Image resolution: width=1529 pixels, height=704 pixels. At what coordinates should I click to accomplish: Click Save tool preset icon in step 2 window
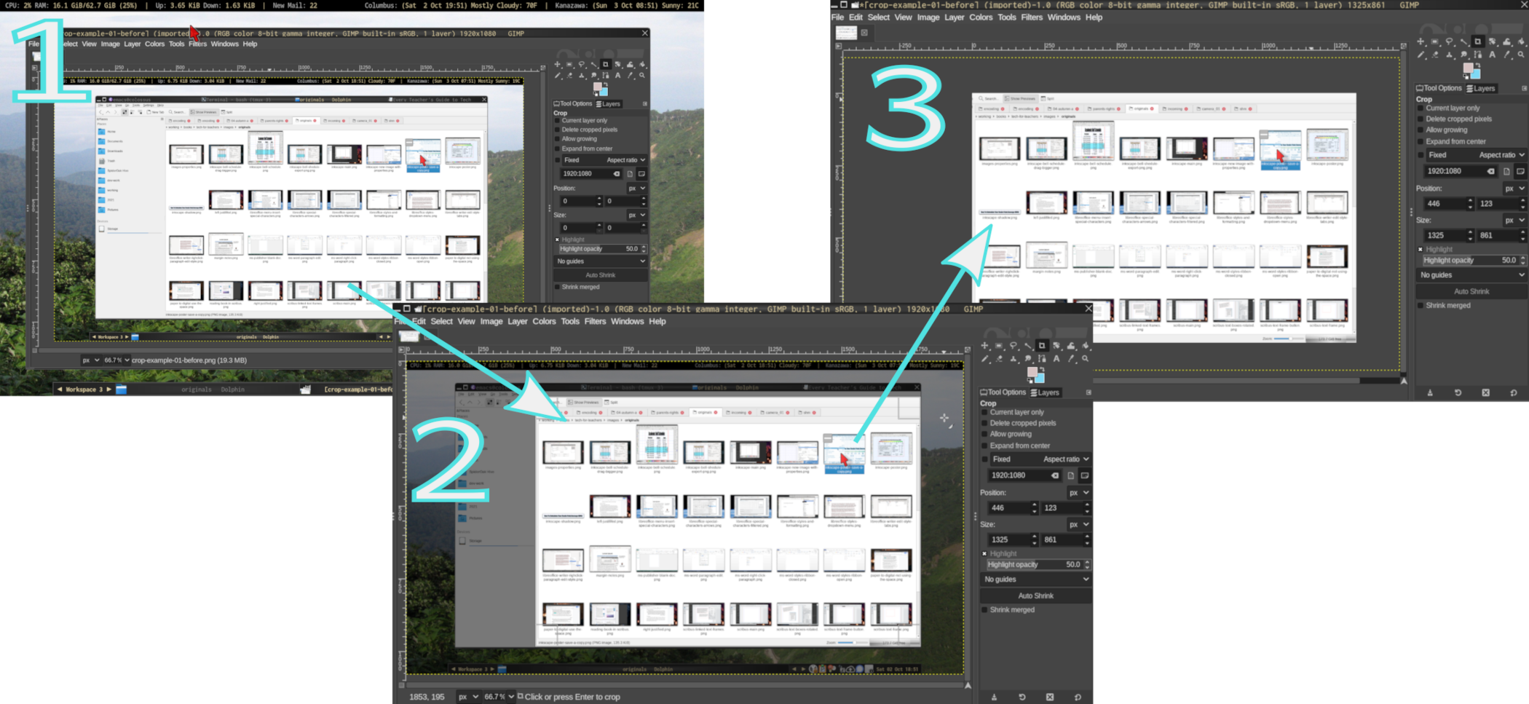pos(994,697)
